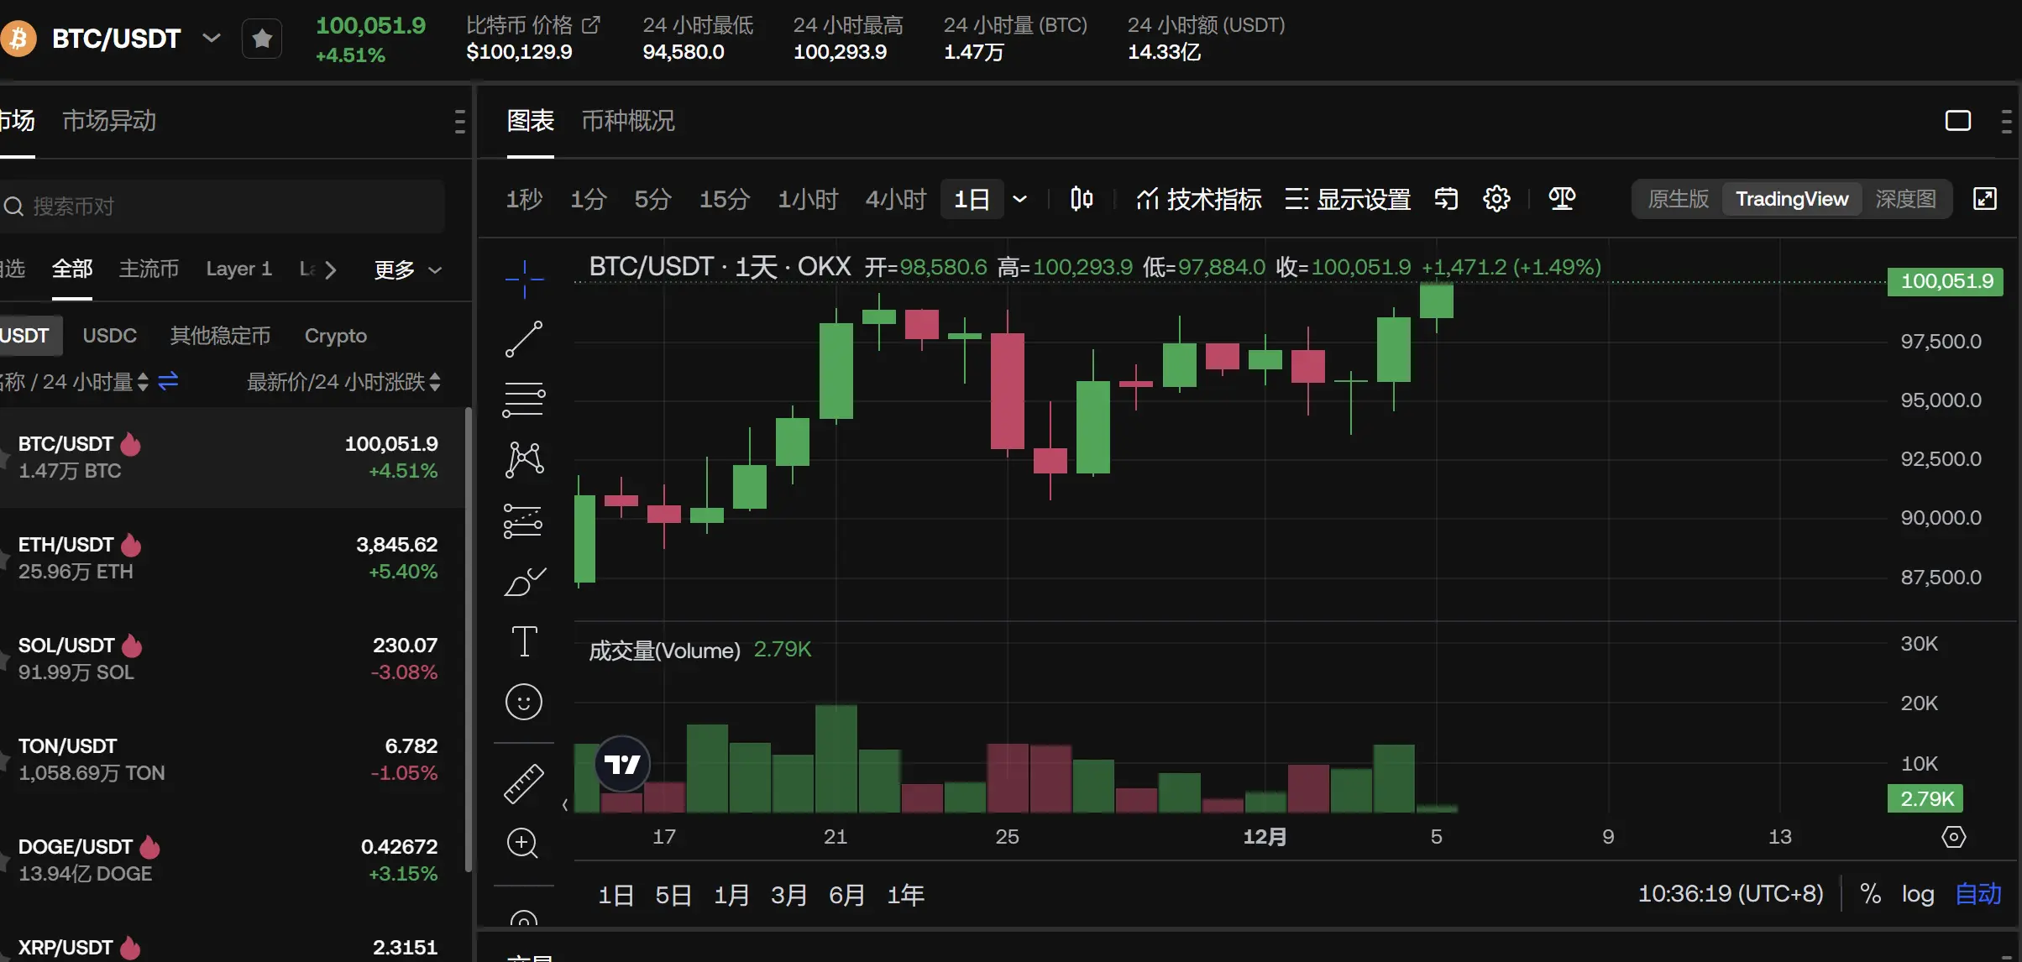
Task: Open the emoji sticker tool
Action: (x=522, y=702)
